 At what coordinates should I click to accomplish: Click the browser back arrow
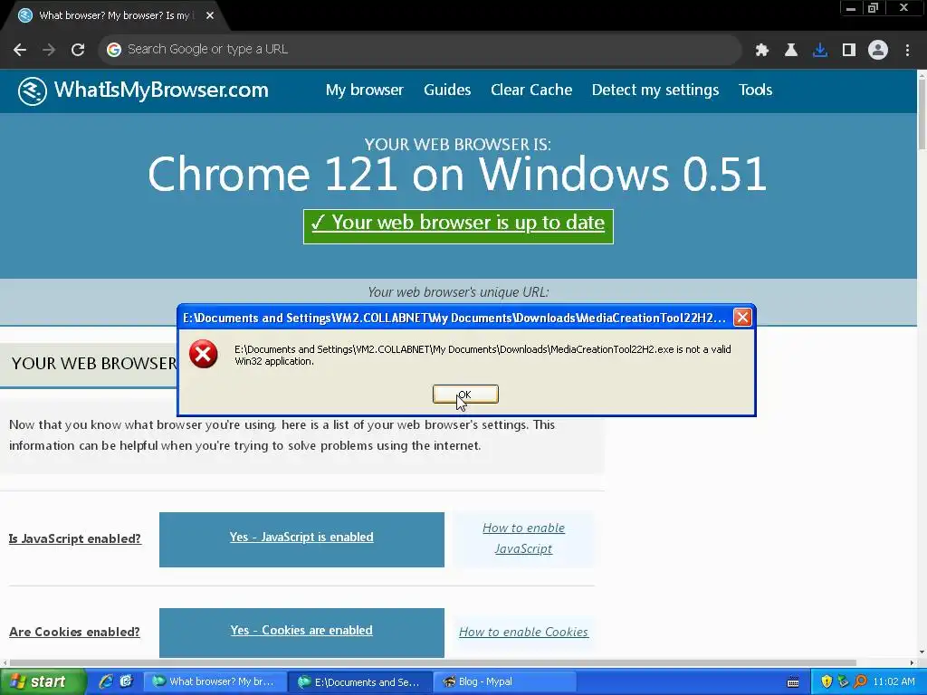(20, 50)
